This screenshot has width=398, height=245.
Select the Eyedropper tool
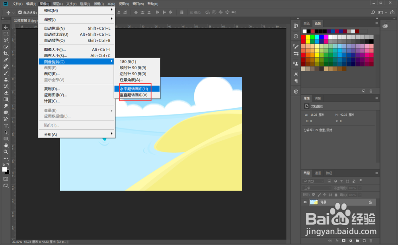point(6,60)
